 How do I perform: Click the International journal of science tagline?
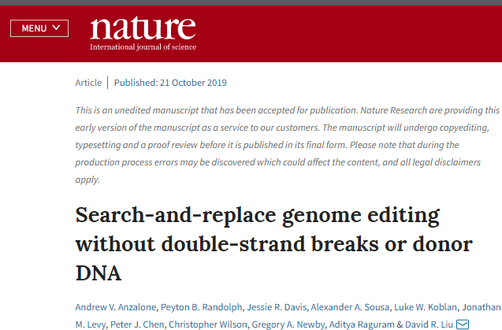143,46
